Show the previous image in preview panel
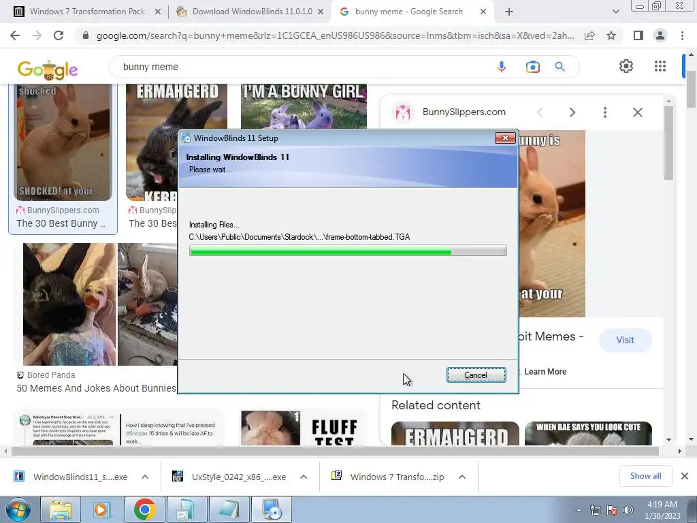Viewport: 697px width, 523px height. [540, 112]
